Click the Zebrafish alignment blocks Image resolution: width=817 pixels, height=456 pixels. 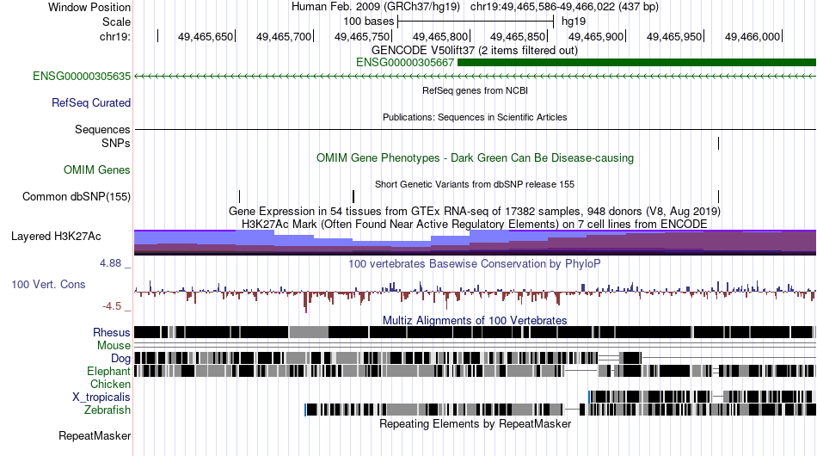click(x=560, y=410)
